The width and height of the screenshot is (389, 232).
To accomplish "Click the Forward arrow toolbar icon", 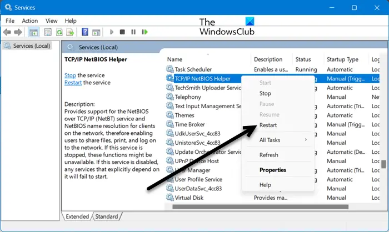I will (x=18, y=32).
